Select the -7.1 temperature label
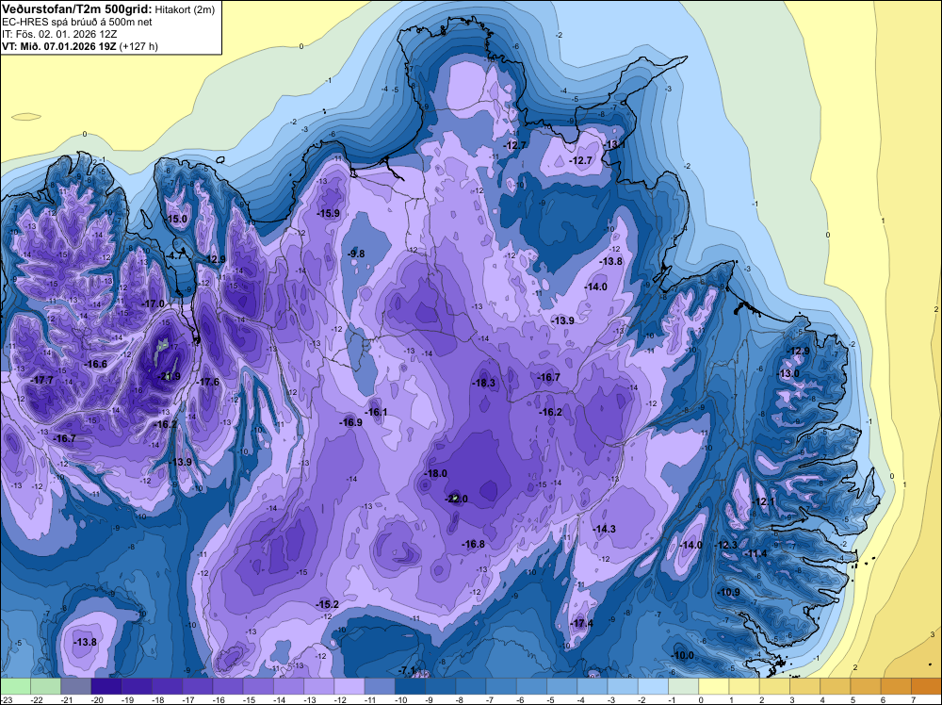Viewport: 942px width, 705px height. pos(407,670)
